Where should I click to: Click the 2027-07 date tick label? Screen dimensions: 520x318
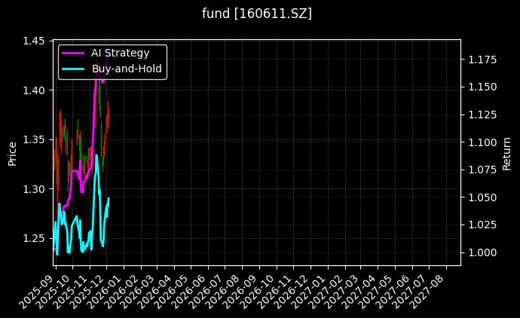point(410,292)
